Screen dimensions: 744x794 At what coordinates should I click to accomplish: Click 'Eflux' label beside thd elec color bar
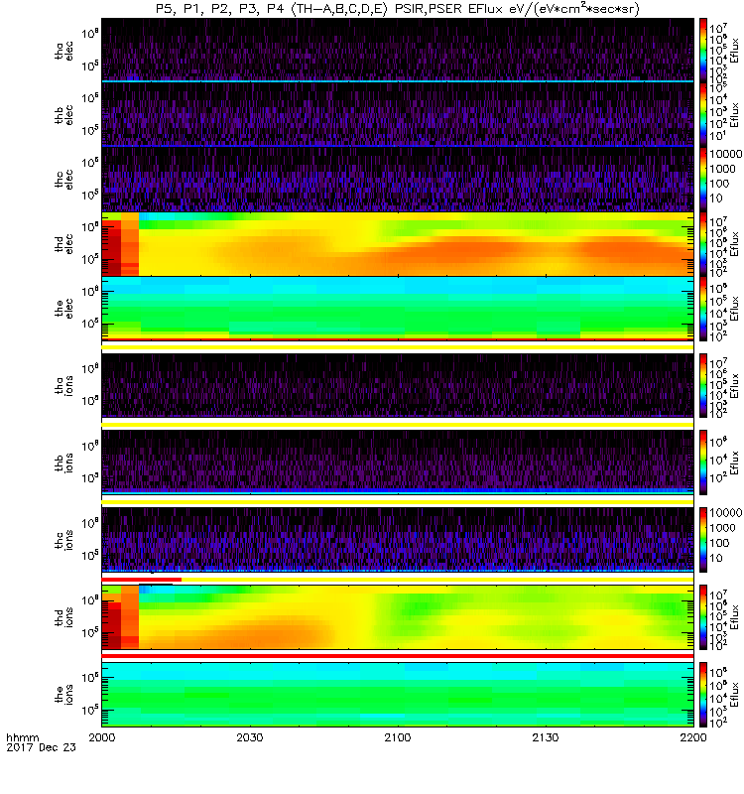[735, 244]
